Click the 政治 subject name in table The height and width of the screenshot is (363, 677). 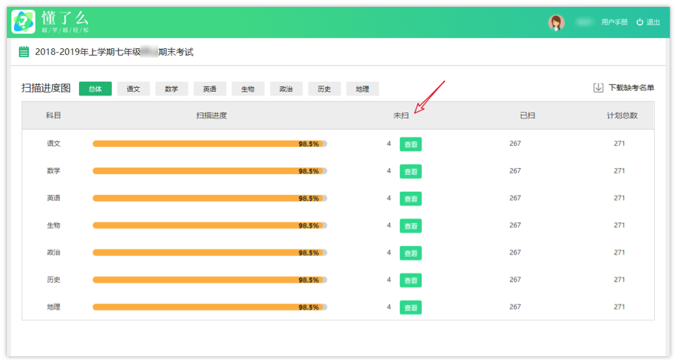[x=54, y=252]
